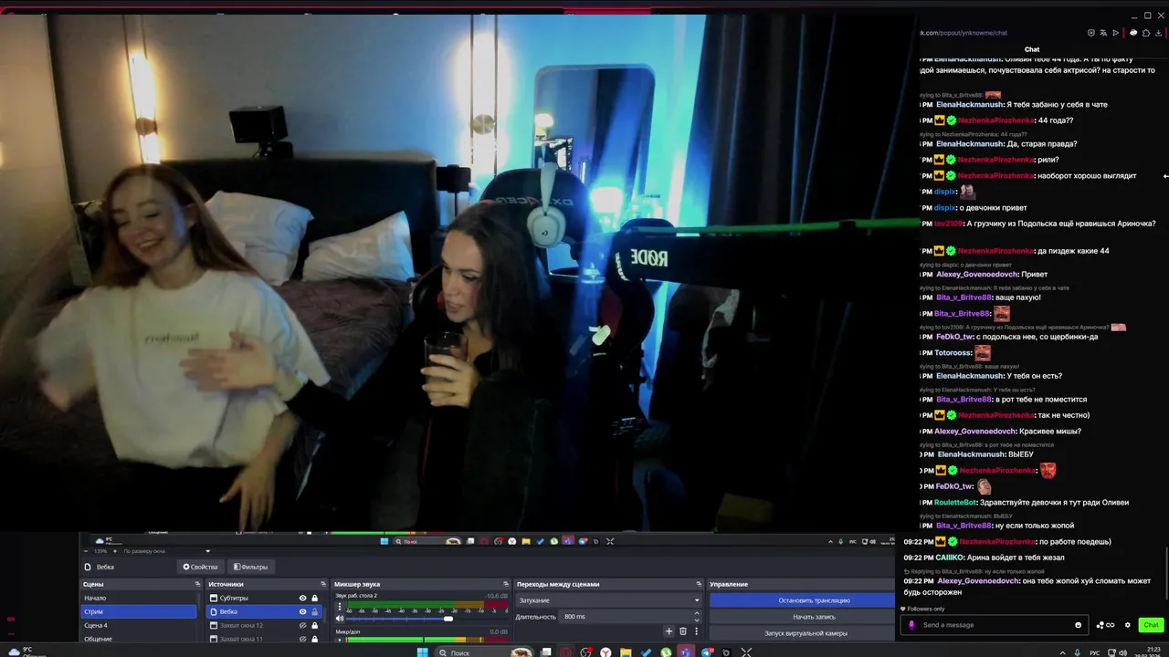Viewport: 1169px width, 657px height.
Task: Delete the selected scene transition
Action: pos(682,631)
